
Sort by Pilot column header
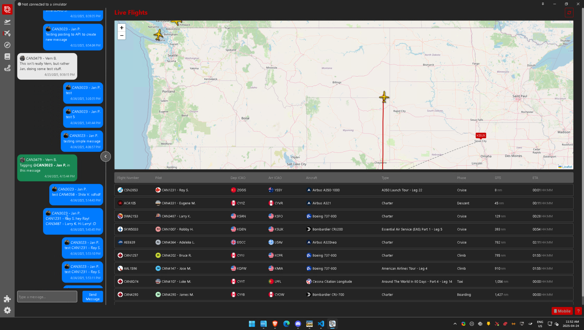(159, 178)
